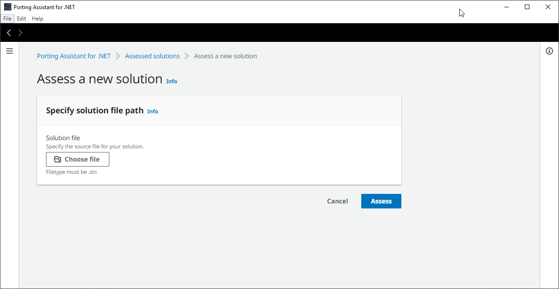Open the File menu
This screenshot has height=289, width=559.
tap(7, 18)
